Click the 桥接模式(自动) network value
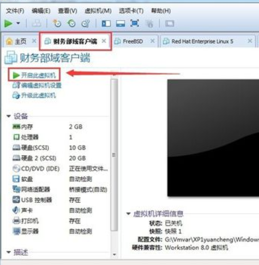This screenshot has height=265, width=259. pyautogui.click(x=88, y=190)
